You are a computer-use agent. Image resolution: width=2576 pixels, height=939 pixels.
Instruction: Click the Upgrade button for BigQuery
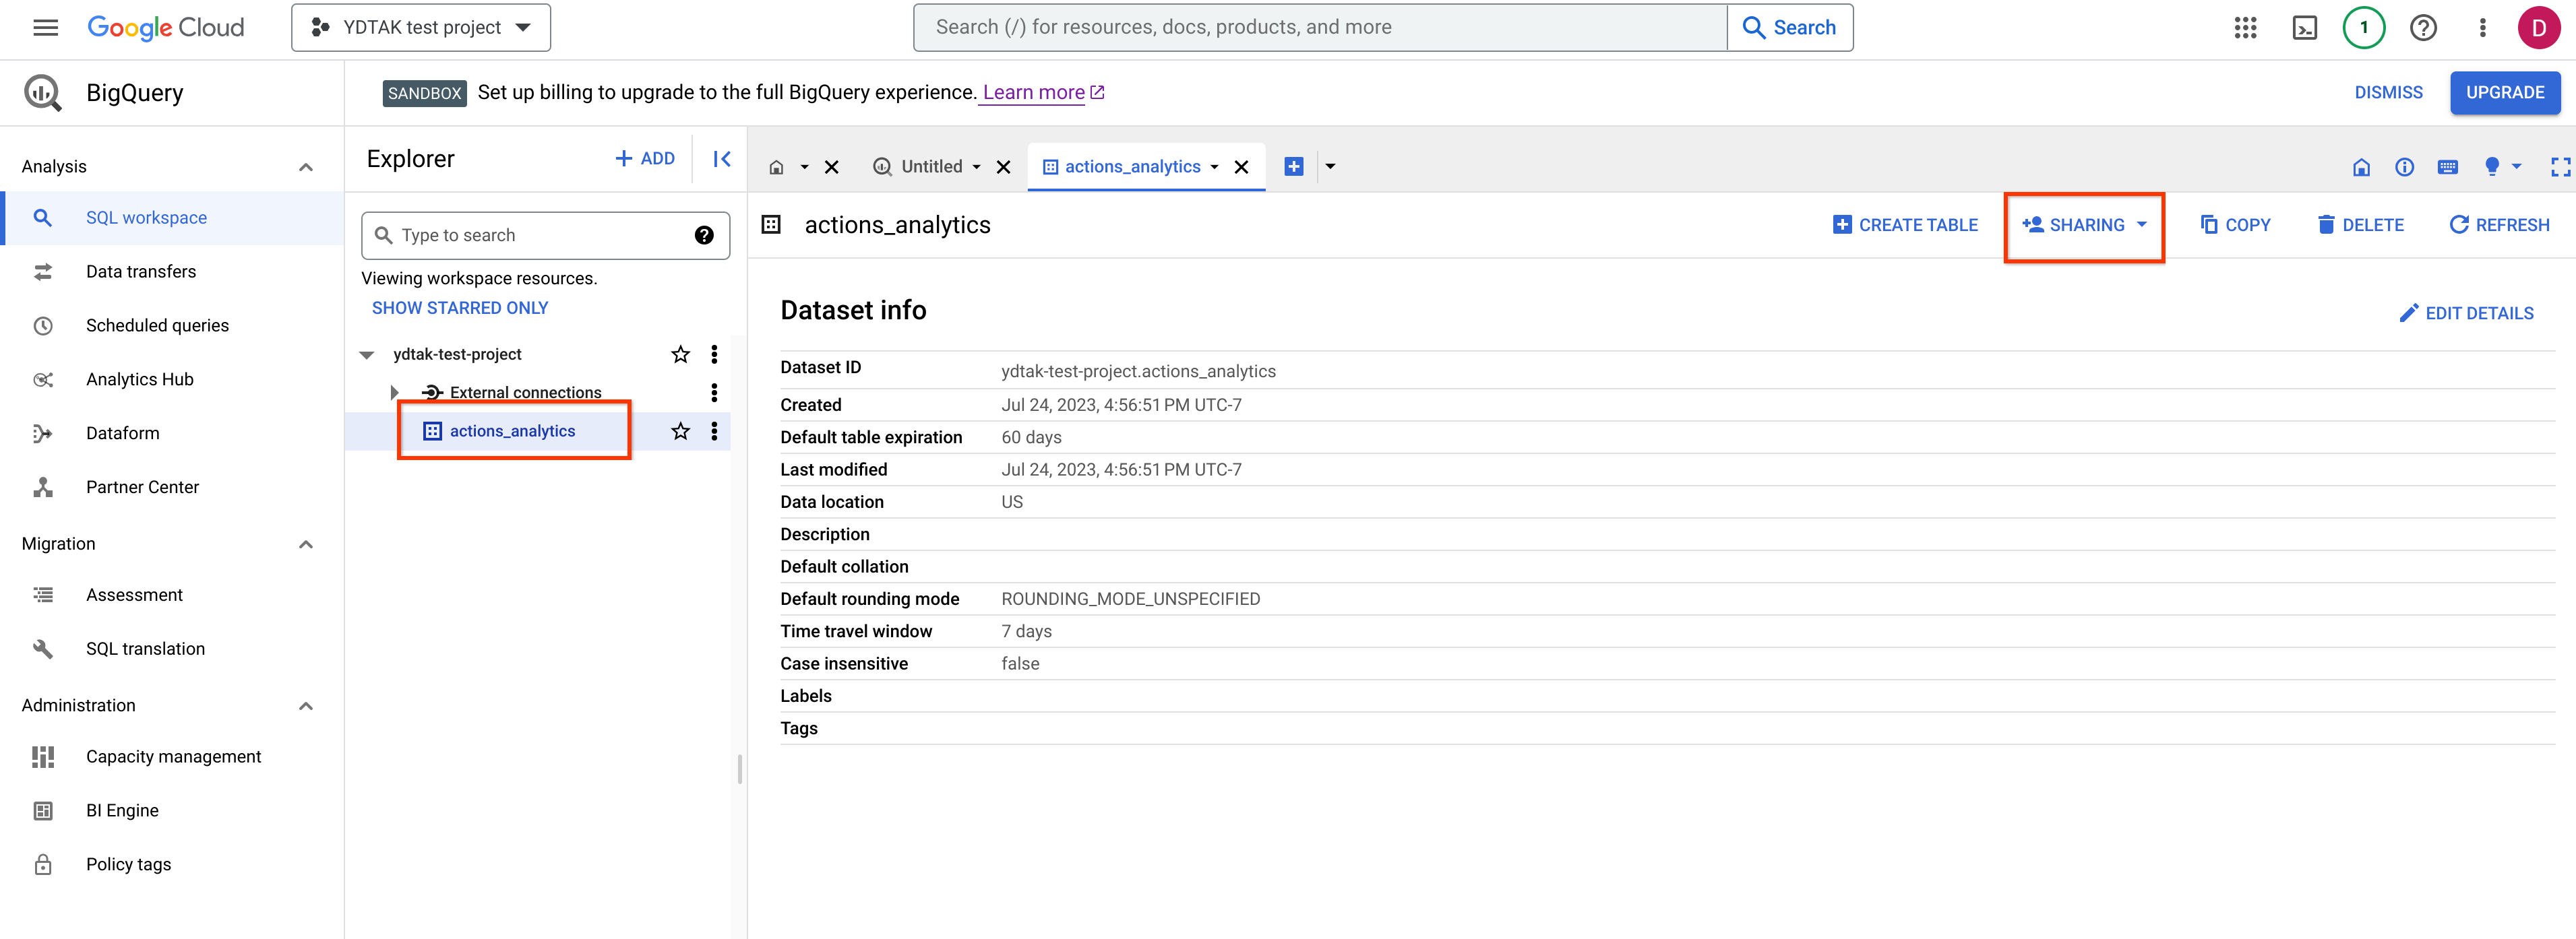pyautogui.click(x=2504, y=92)
